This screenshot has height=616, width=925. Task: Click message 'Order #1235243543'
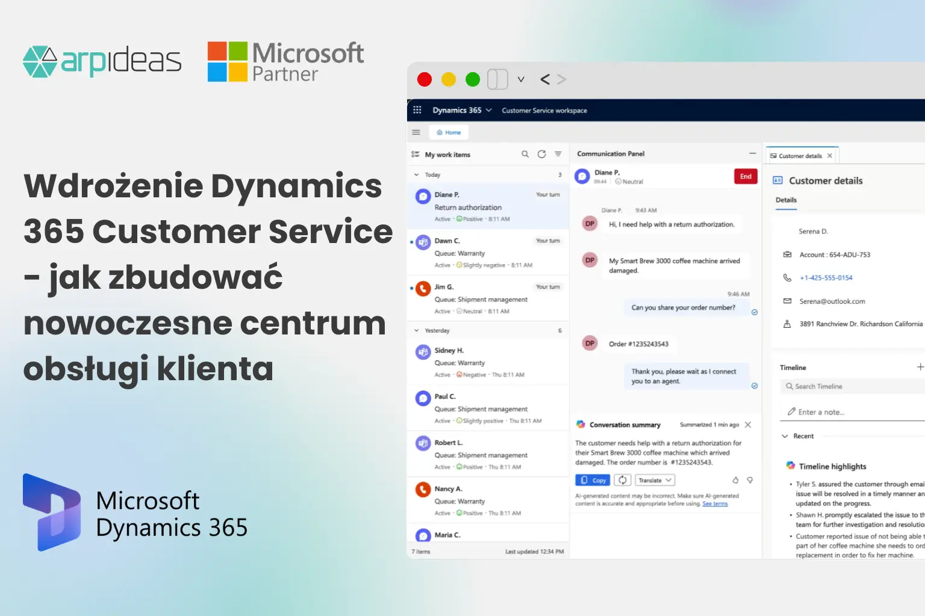(638, 344)
